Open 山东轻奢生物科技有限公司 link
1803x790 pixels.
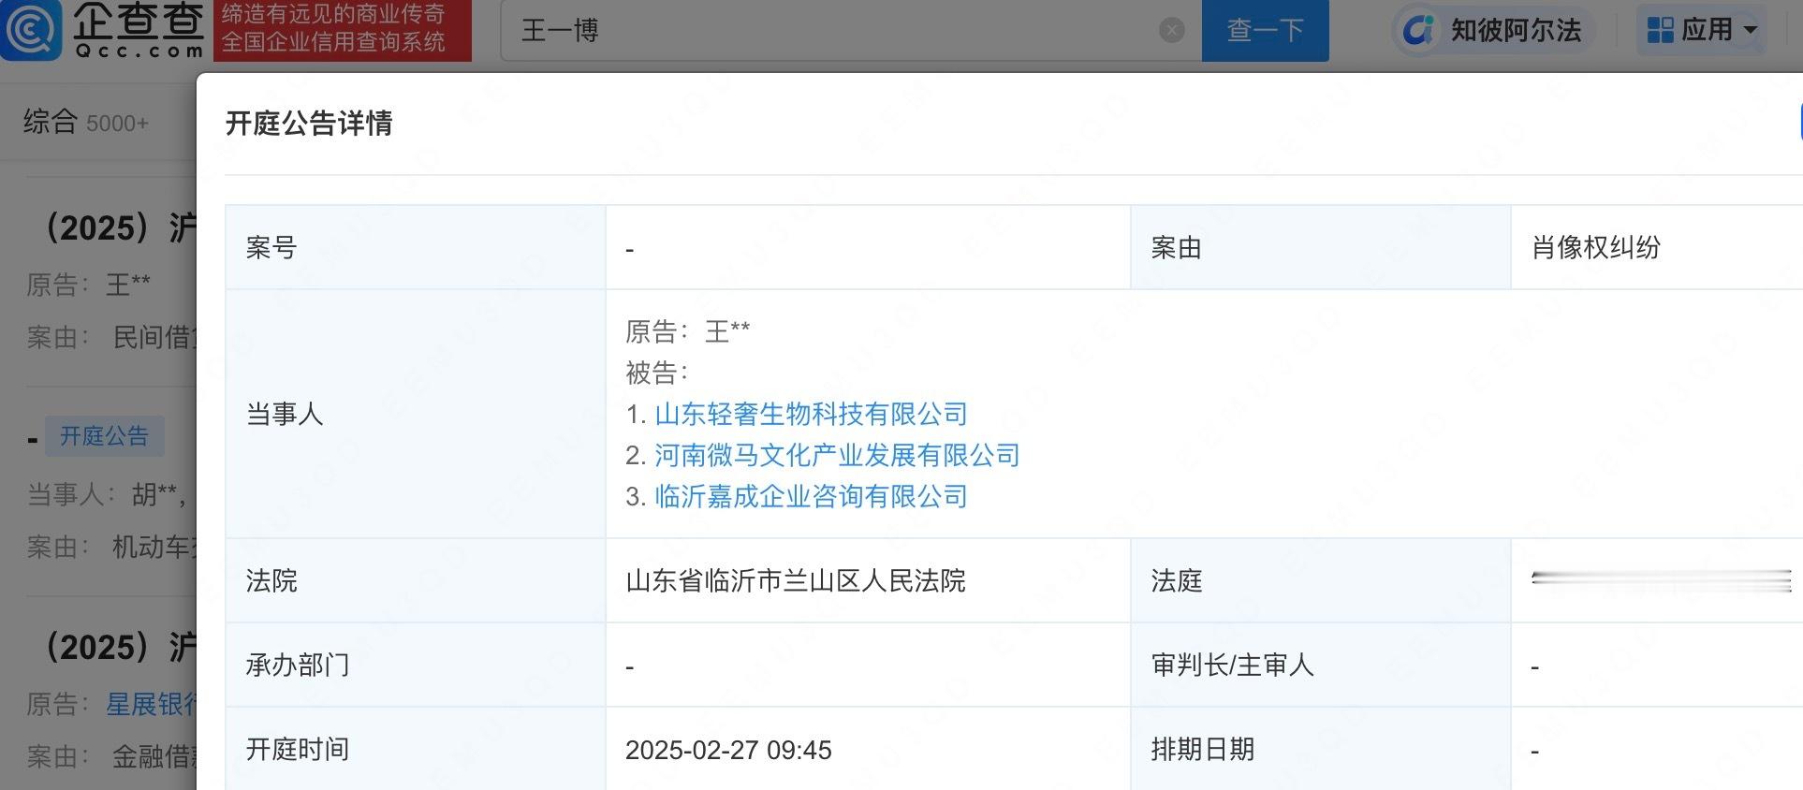(x=811, y=414)
